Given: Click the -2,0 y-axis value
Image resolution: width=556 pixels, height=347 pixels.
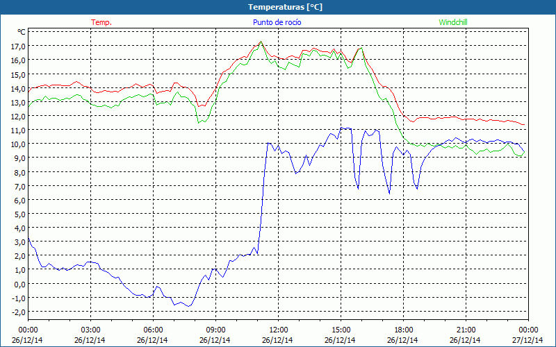Looking at the screenshot, I should click(19, 312).
